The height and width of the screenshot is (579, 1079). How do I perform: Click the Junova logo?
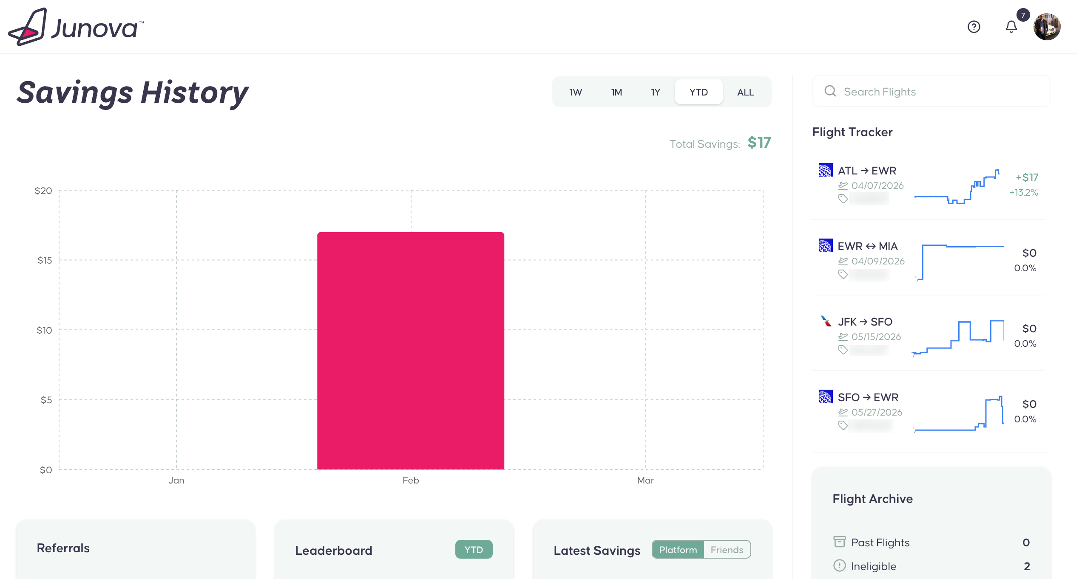click(77, 27)
